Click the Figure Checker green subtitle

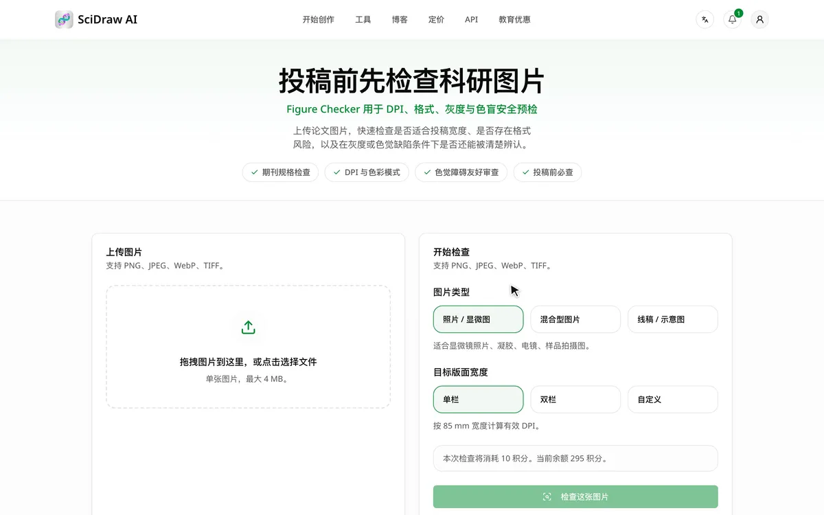[412, 109]
